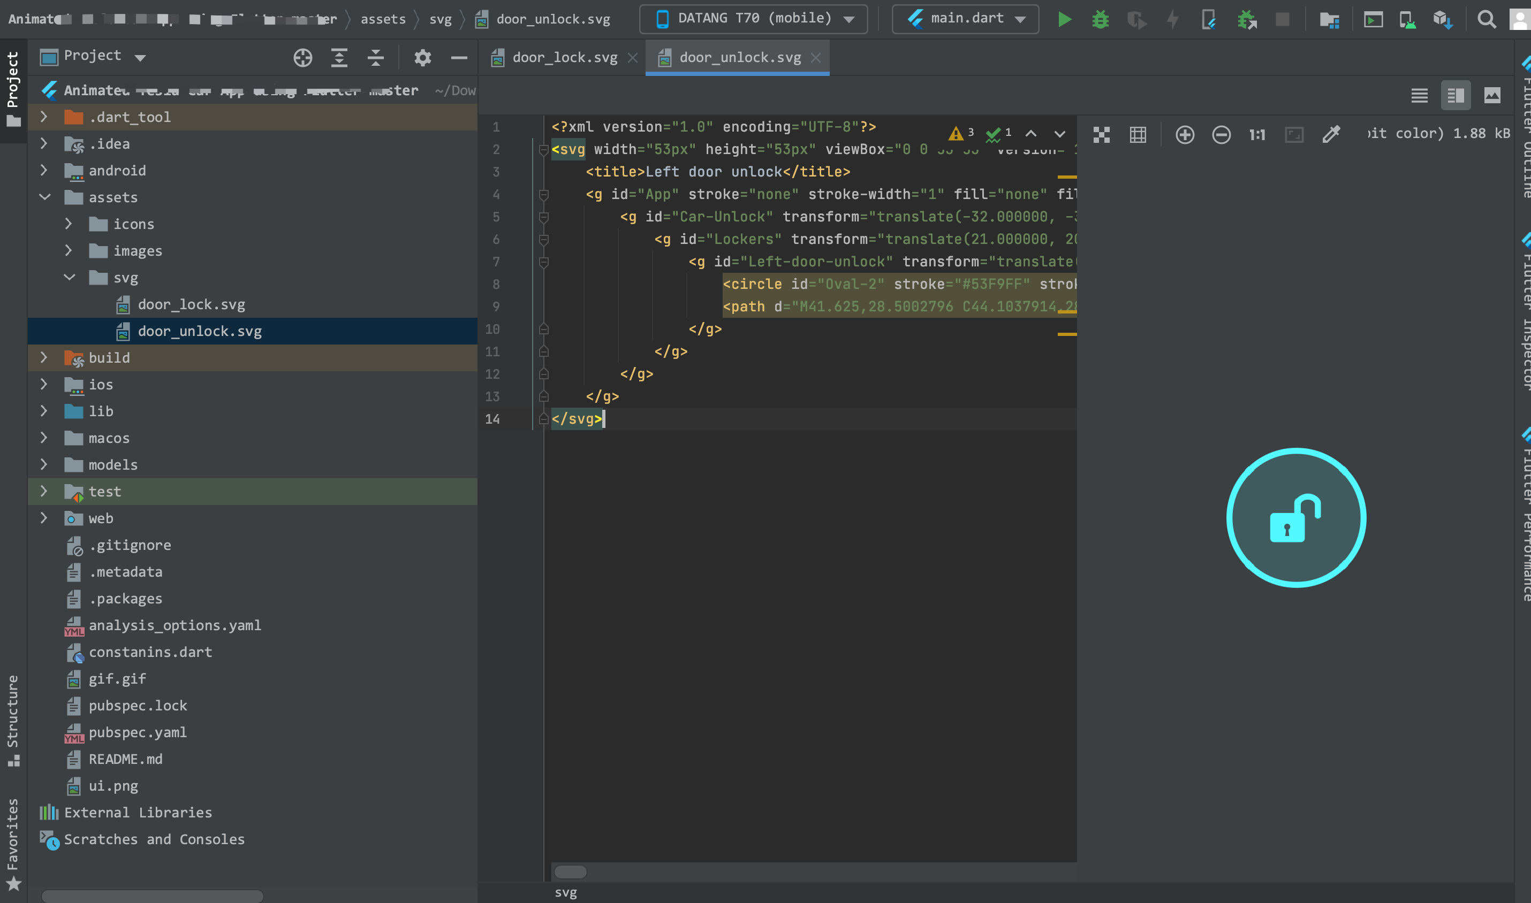Click the image viewer Zoom In icon
The height and width of the screenshot is (903, 1531).
click(1185, 134)
